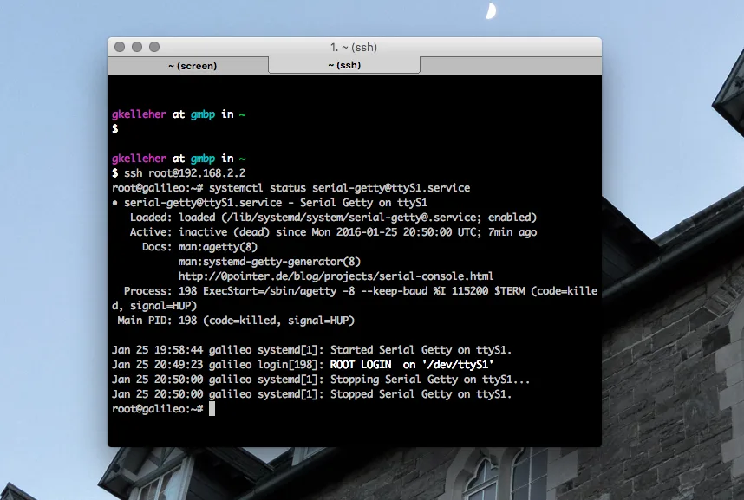Click the 'ssh root@192.168.2.2' command text
744x500 pixels.
tap(185, 172)
